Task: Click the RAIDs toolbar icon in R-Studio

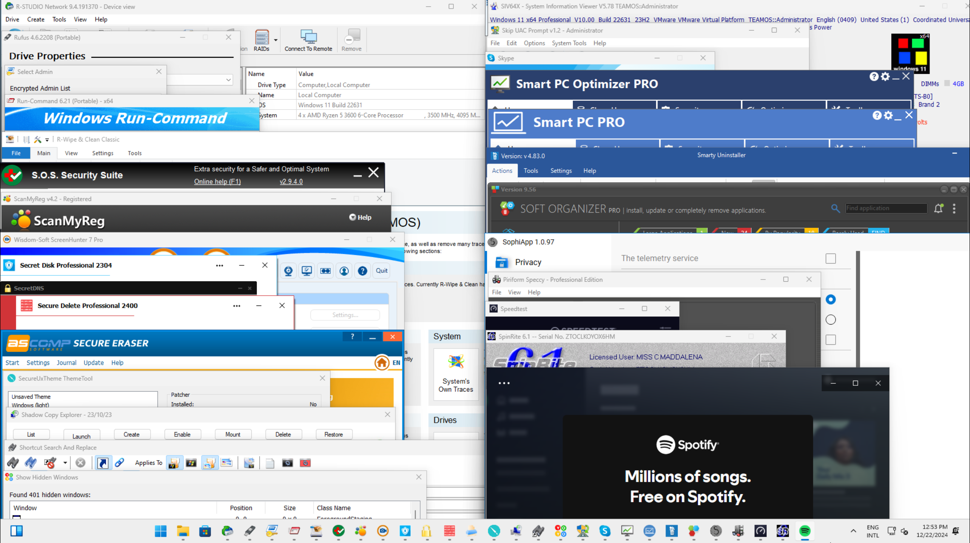Action: click(262, 41)
